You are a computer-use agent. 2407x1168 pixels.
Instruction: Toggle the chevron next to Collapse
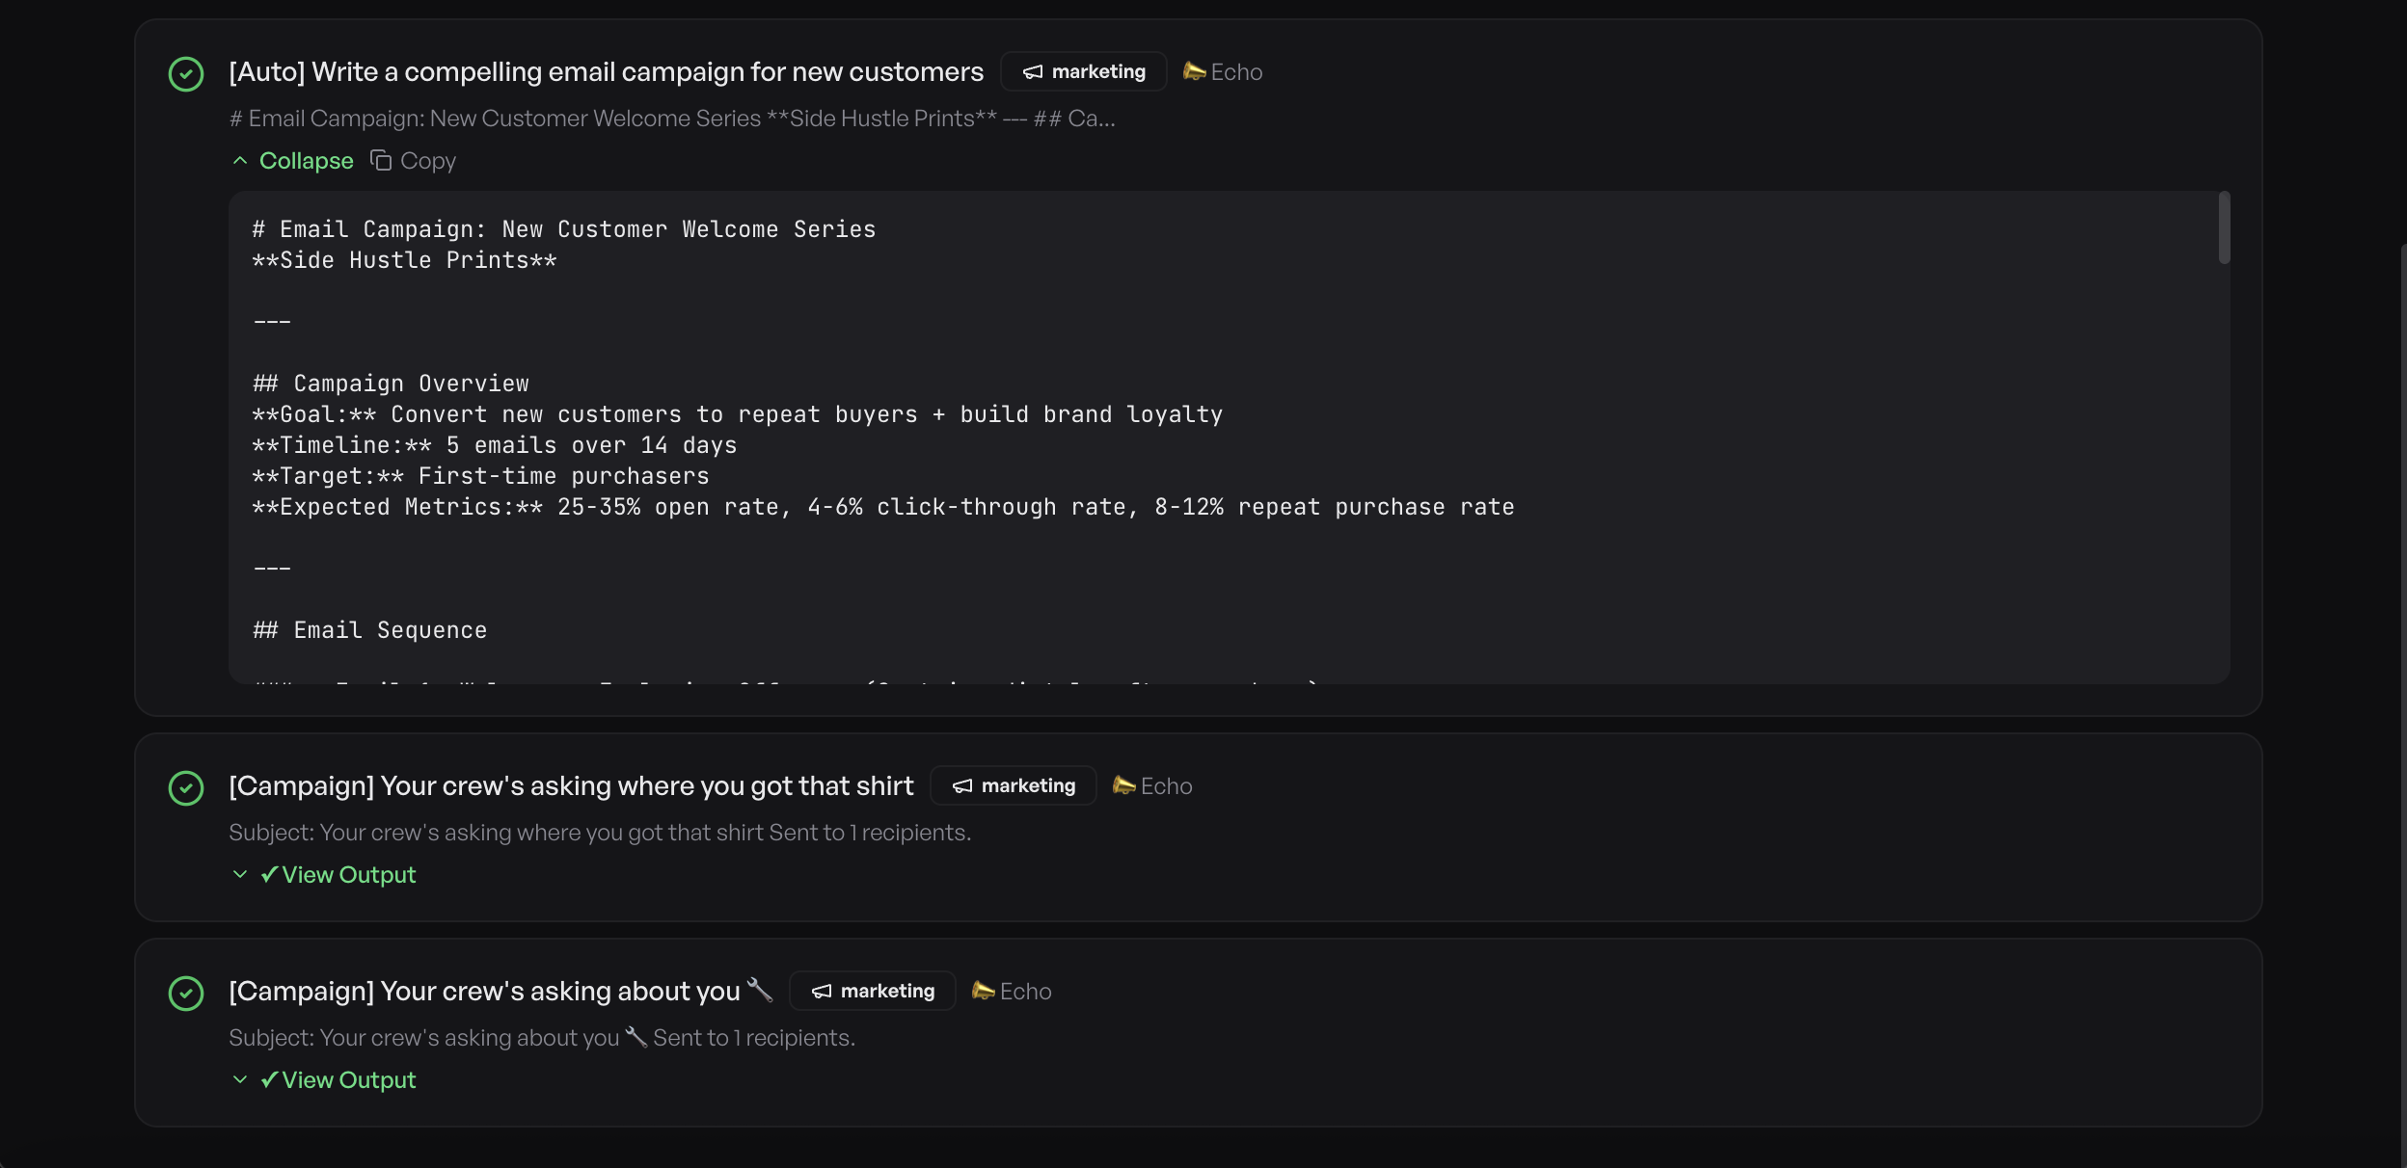[x=240, y=160]
